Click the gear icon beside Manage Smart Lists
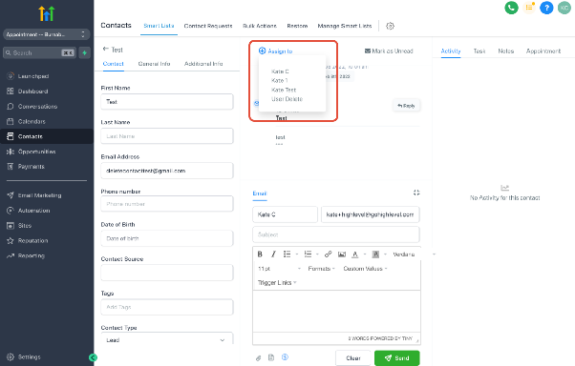This screenshot has height=366, width=575. [390, 26]
